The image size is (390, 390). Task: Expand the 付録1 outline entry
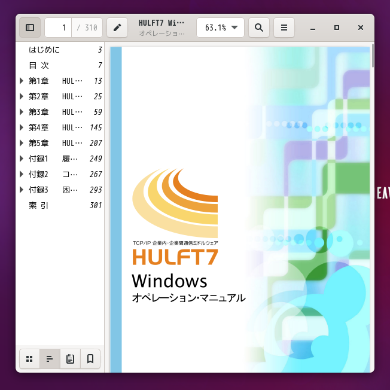[x=22, y=159]
